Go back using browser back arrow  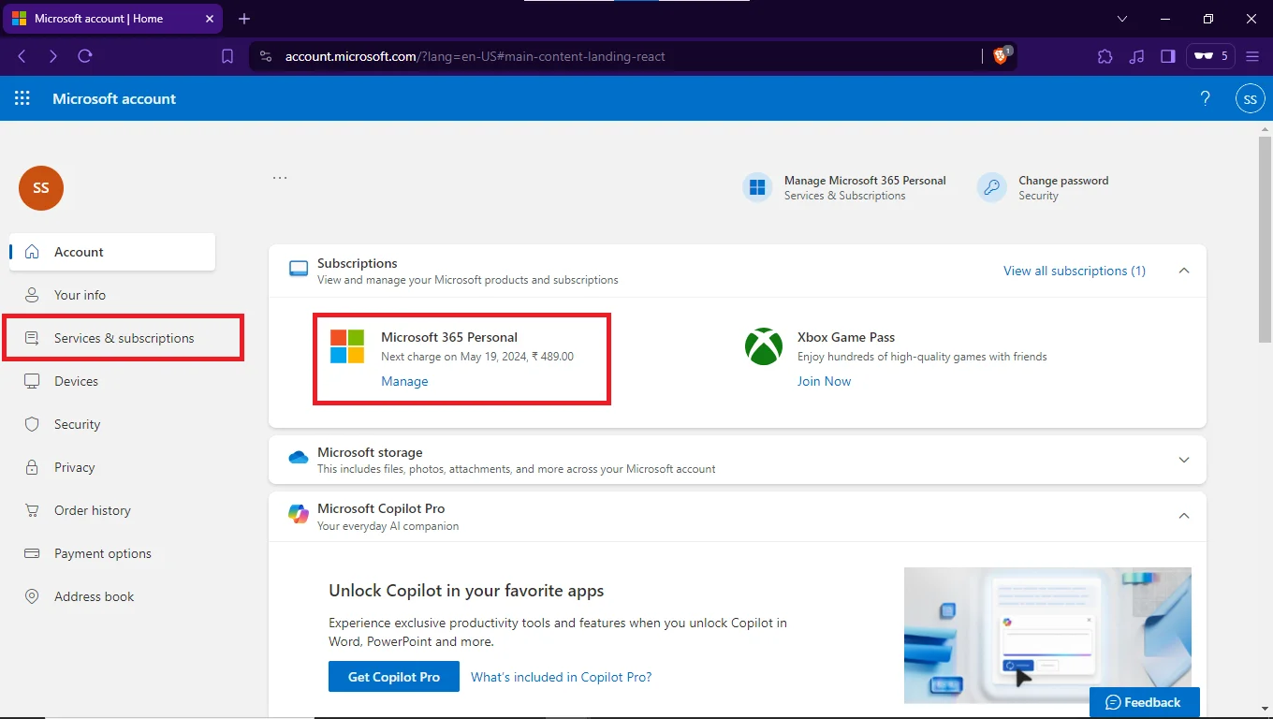22,56
